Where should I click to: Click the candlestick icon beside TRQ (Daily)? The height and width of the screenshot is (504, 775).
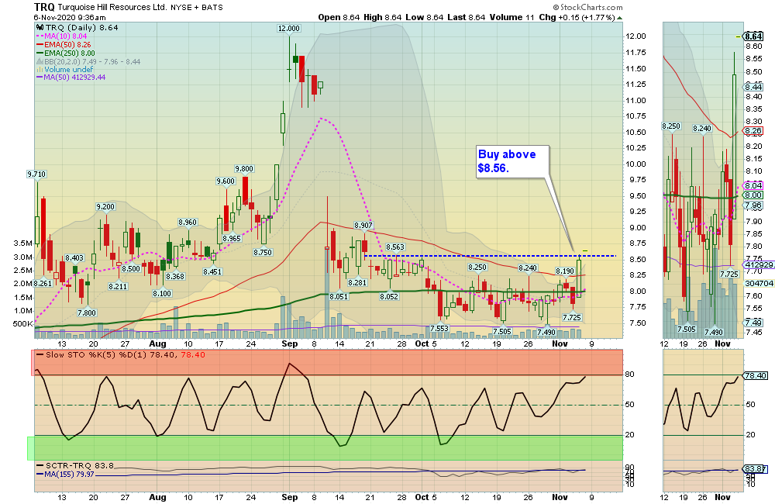click(40, 28)
